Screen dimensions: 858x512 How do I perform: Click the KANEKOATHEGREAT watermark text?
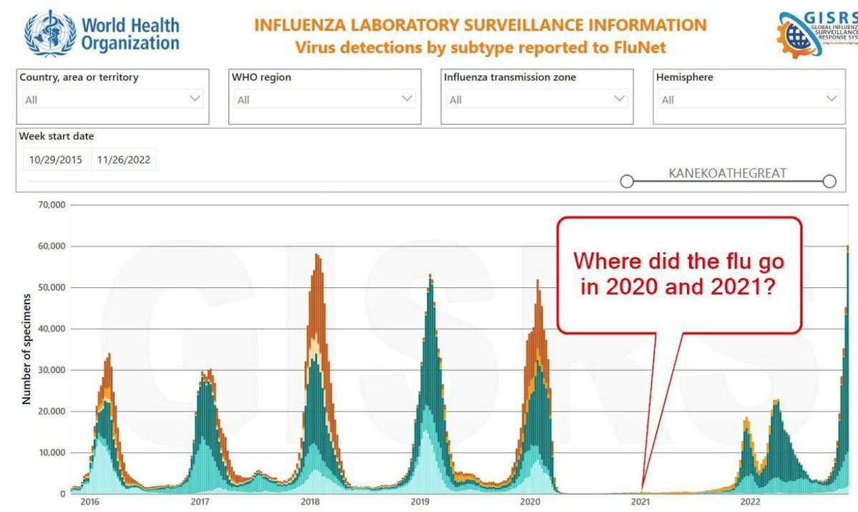(x=727, y=173)
